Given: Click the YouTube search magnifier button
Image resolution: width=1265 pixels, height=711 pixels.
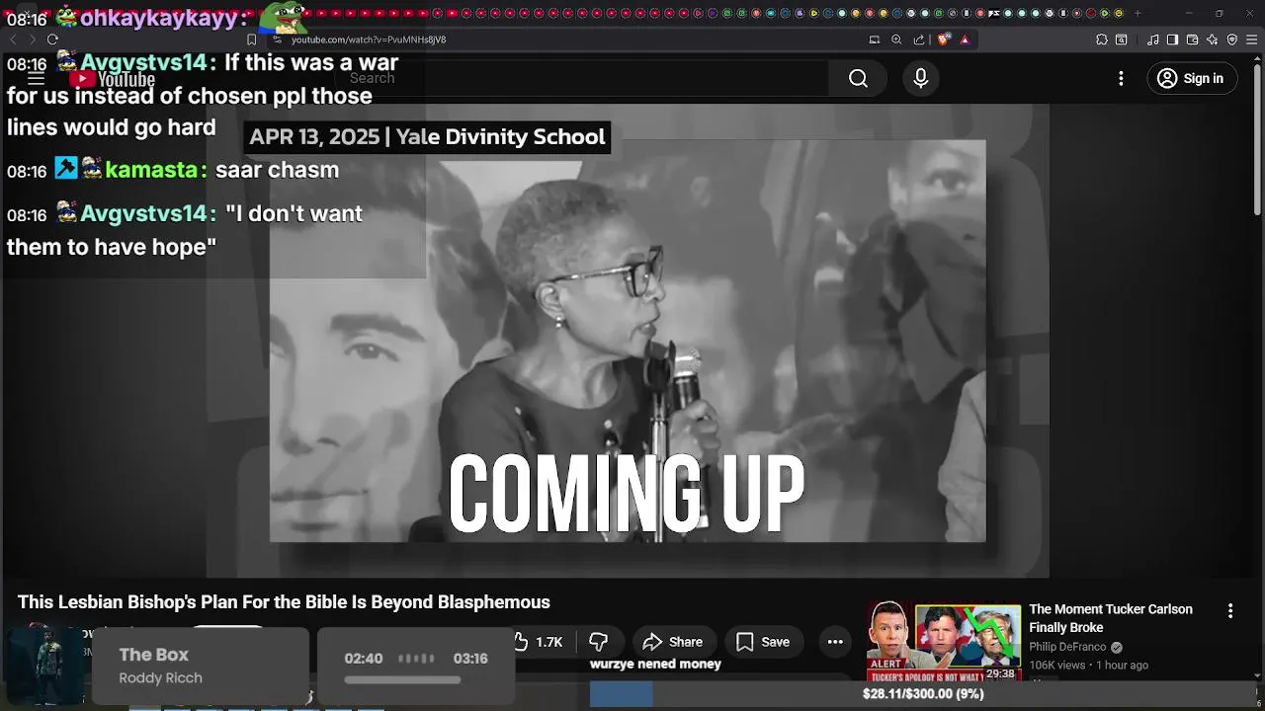Looking at the screenshot, I should pyautogui.click(x=858, y=78).
